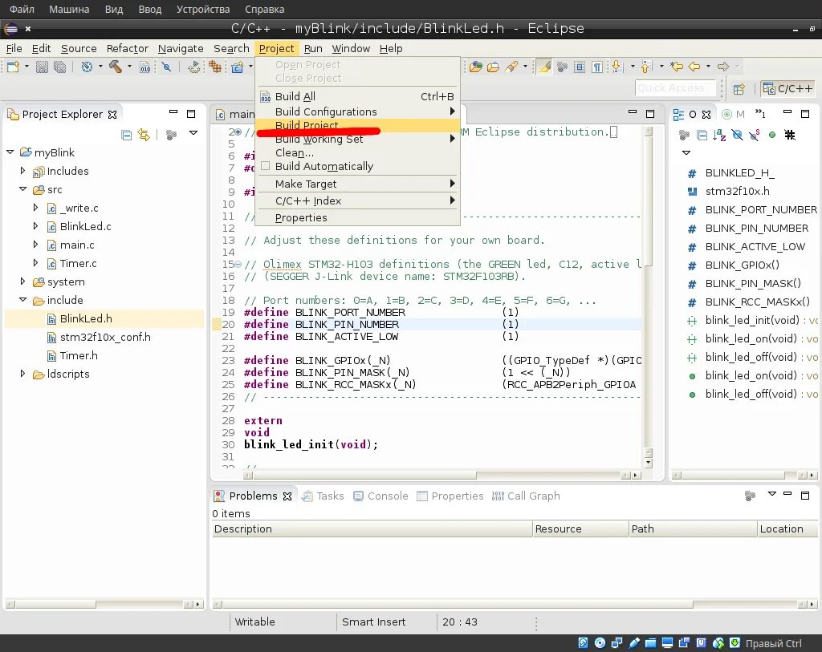Click the Previous Annotation up-arrow icon
This screenshot has height=652, width=822.
(646, 67)
